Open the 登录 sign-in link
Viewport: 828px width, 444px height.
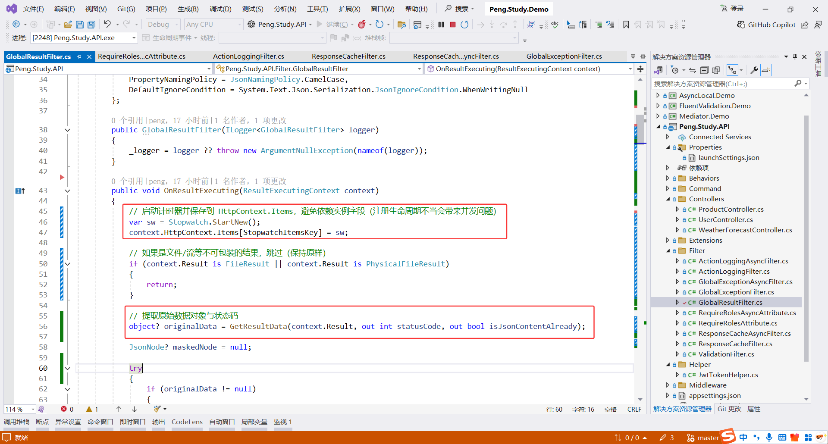tap(732, 9)
